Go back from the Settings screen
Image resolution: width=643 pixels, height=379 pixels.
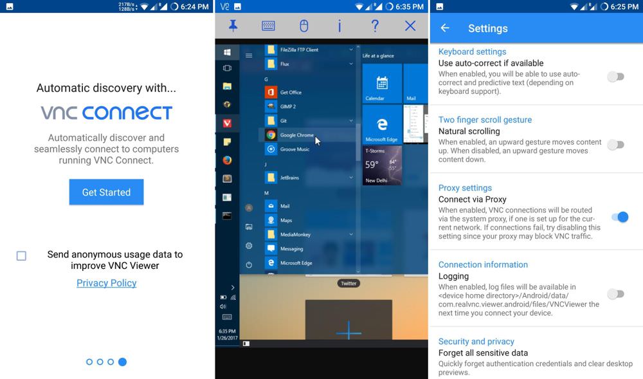pos(445,28)
